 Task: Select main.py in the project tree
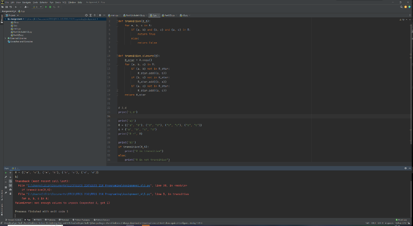17,29
